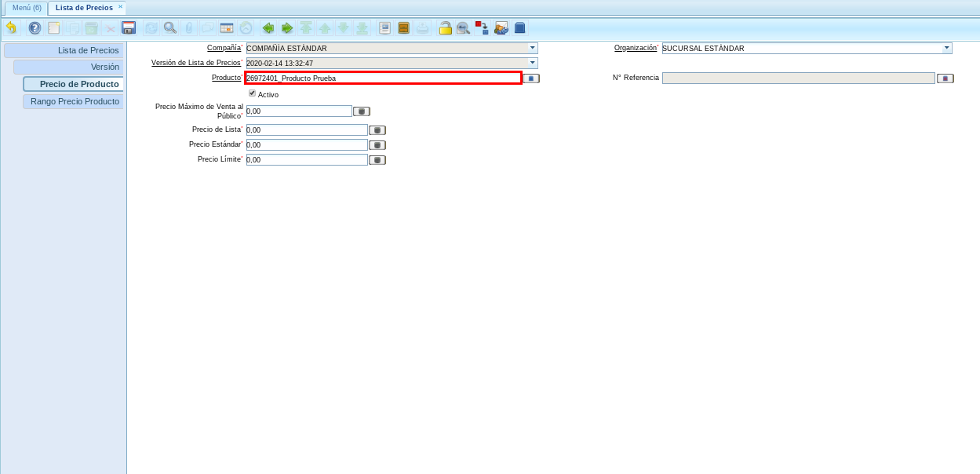The image size is (980, 474).
Task: Open the Lista de Precios sidebar tab
Action: point(64,50)
